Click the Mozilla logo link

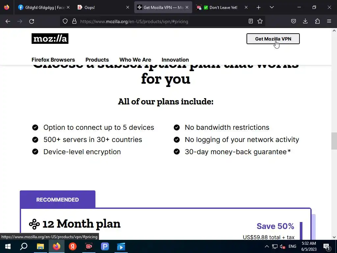click(x=50, y=39)
